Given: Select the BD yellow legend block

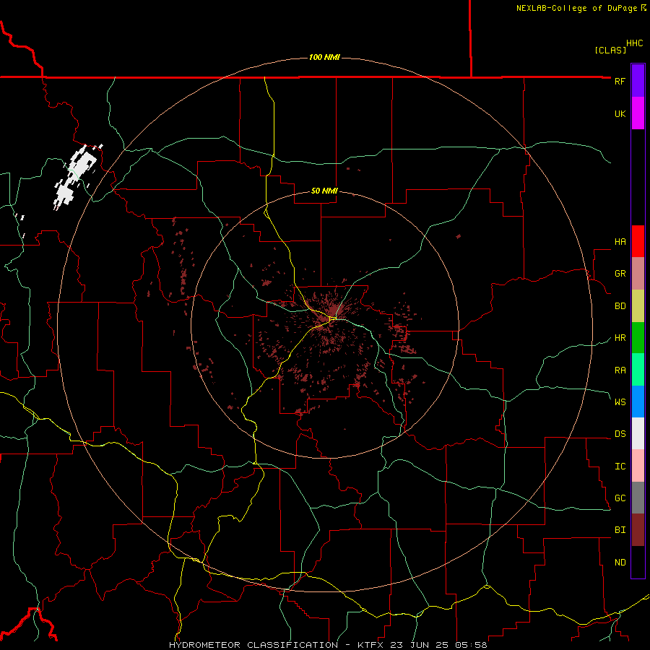Looking at the screenshot, I should click(638, 306).
